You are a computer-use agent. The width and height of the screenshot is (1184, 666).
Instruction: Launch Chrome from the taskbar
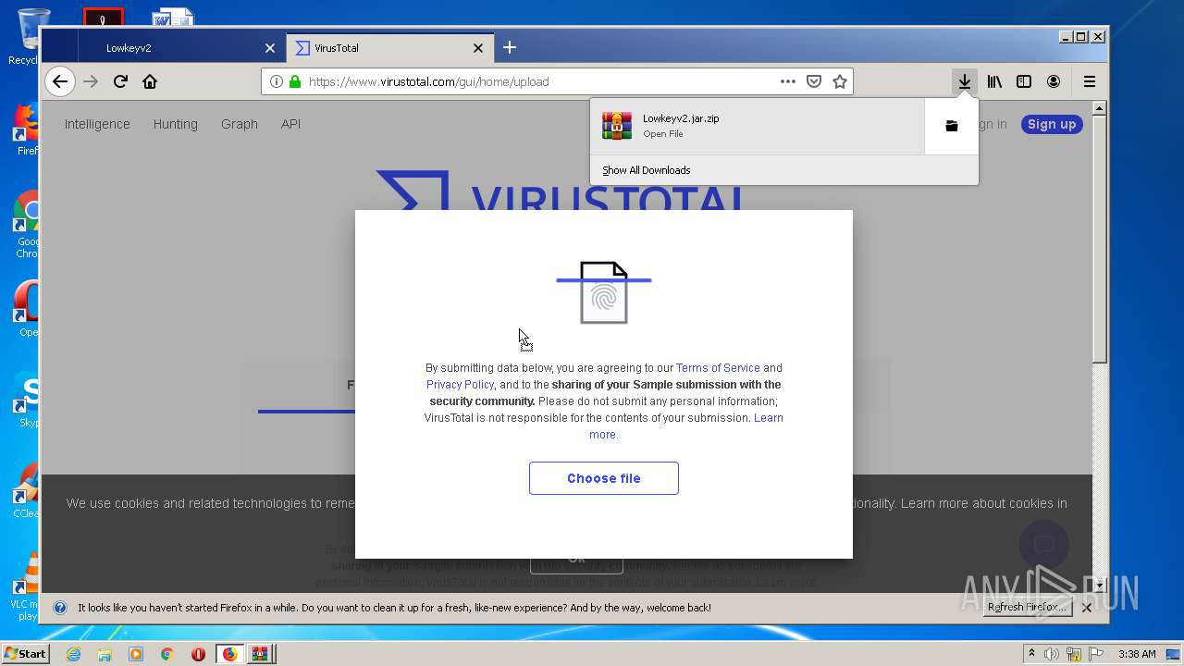point(167,654)
